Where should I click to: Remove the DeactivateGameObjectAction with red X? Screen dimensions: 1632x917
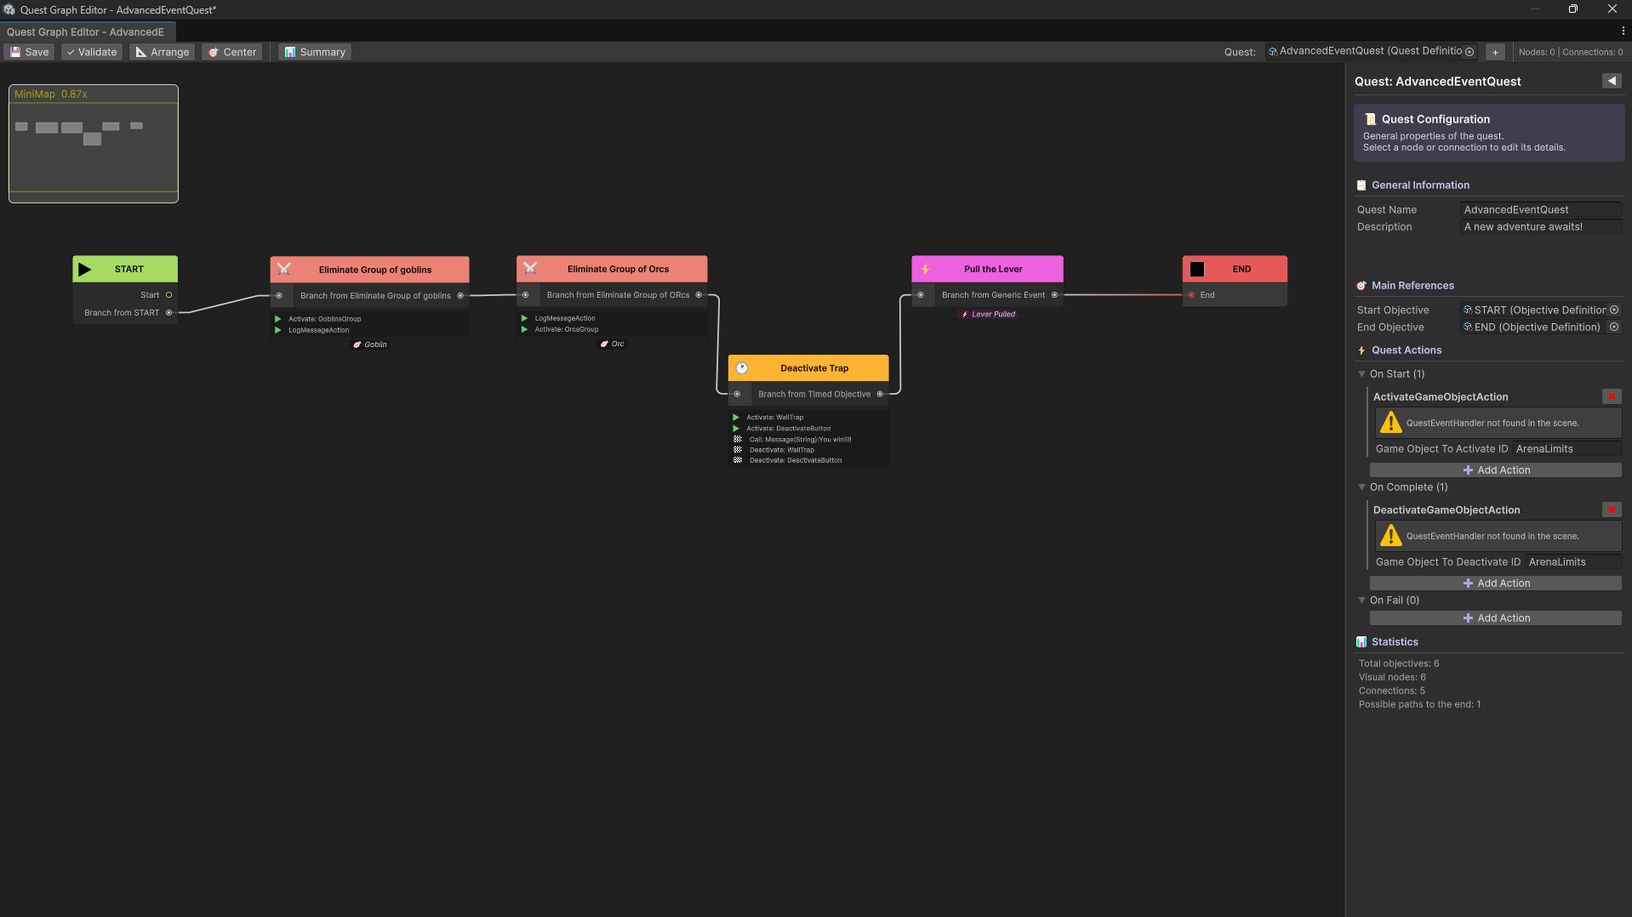(x=1611, y=510)
